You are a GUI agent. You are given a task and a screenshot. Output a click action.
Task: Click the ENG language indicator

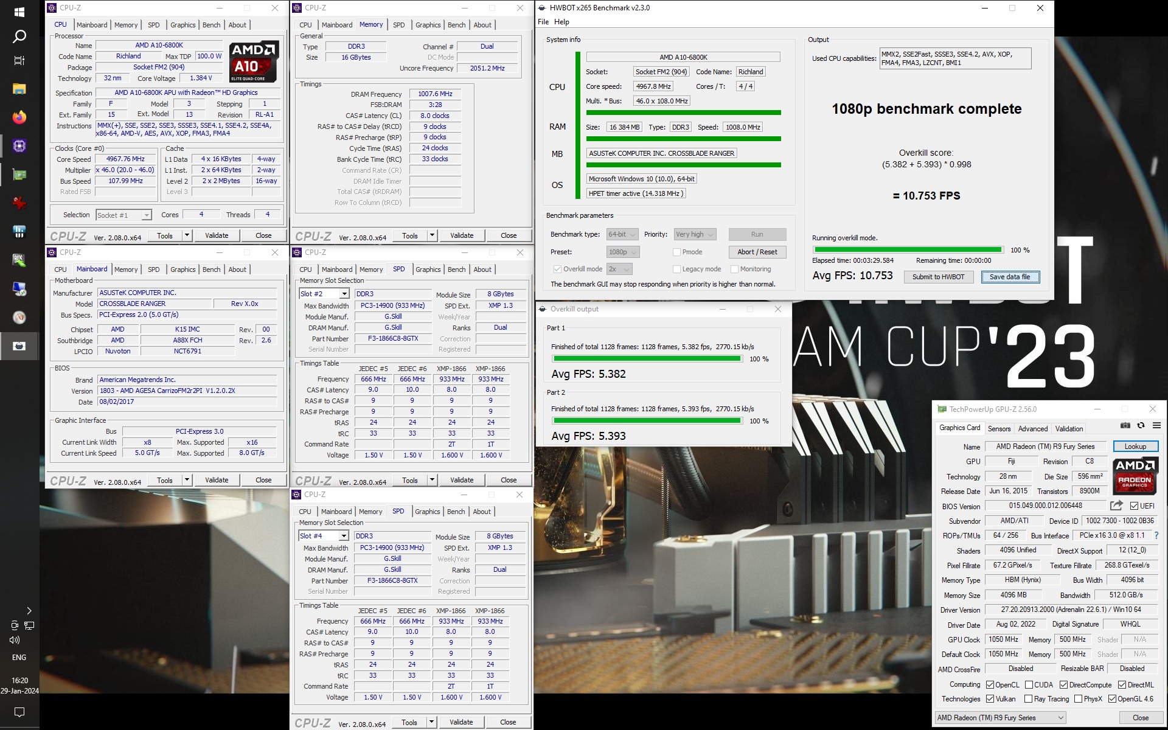pos(19,658)
